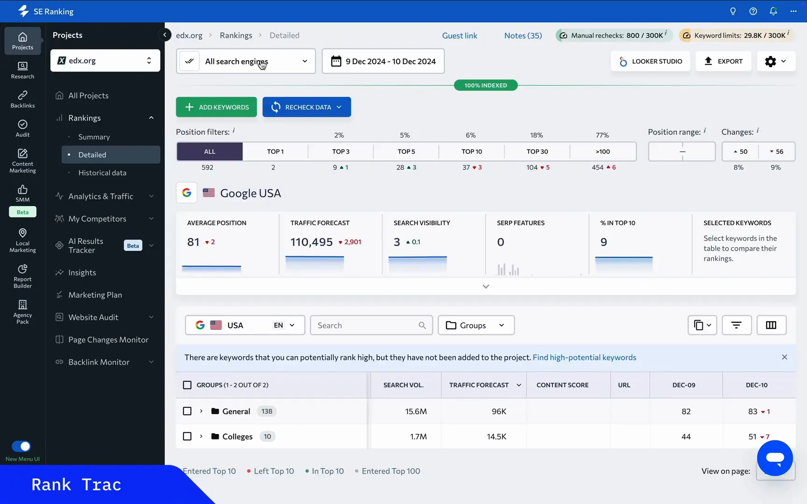Viewport: 807px width, 504px height.
Task: Open the Audit section
Action: pos(22,128)
